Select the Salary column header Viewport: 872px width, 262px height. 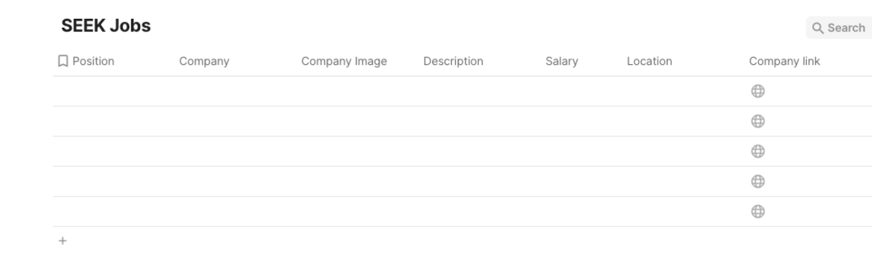coord(562,61)
